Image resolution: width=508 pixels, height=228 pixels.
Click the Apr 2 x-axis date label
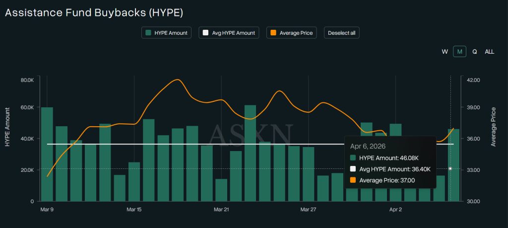pyautogui.click(x=395, y=210)
